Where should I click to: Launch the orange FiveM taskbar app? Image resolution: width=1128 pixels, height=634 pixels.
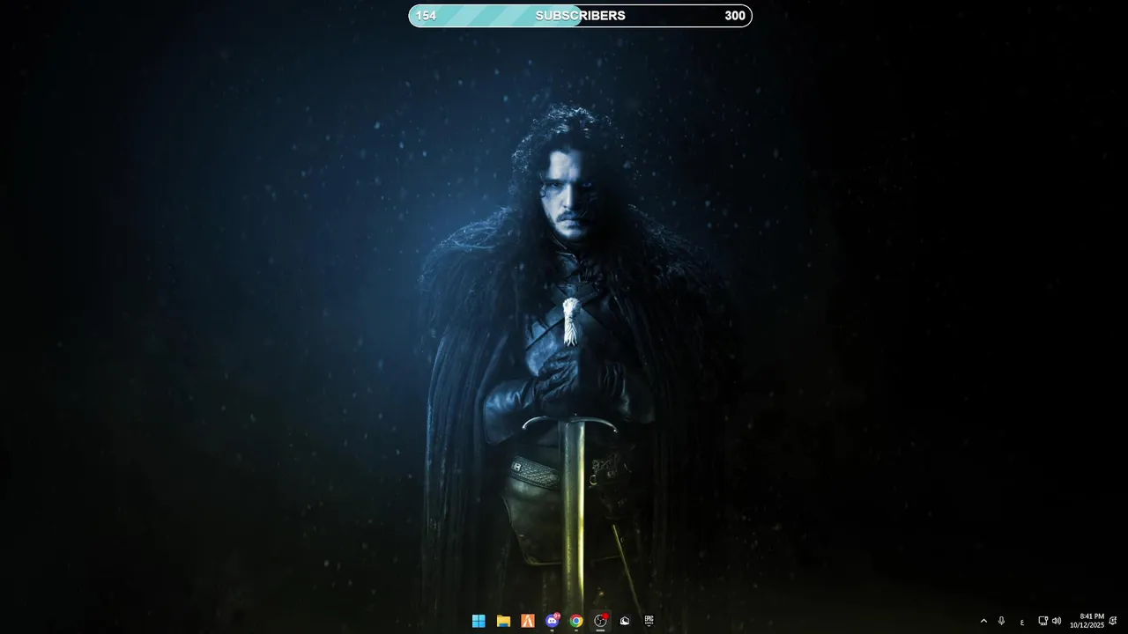click(528, 621)
